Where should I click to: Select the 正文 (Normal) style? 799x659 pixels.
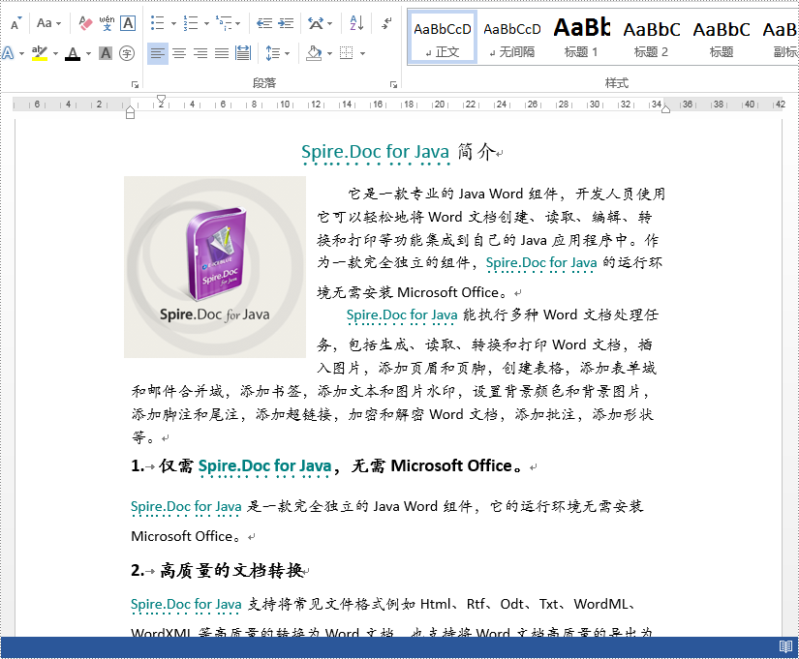click(x=443, y=37)
